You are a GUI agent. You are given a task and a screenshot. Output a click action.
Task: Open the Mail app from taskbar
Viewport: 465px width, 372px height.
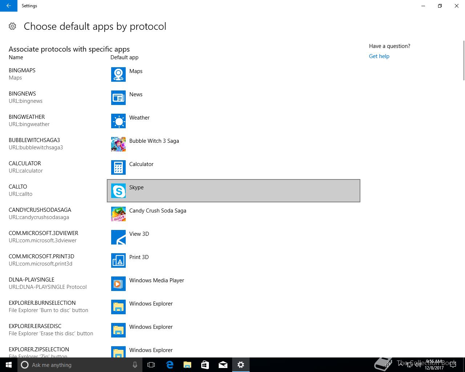tap(223, 365)
